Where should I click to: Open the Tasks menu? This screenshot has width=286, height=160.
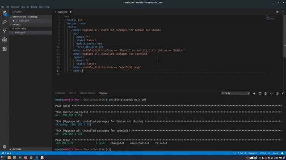point(41,7)
